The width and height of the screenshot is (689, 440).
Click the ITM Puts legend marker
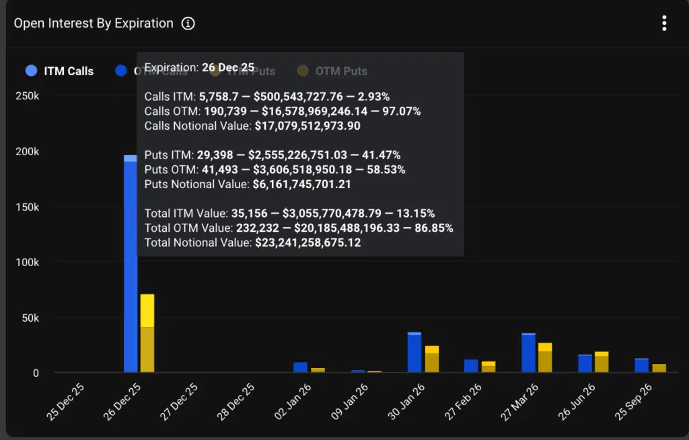(214, 71)
